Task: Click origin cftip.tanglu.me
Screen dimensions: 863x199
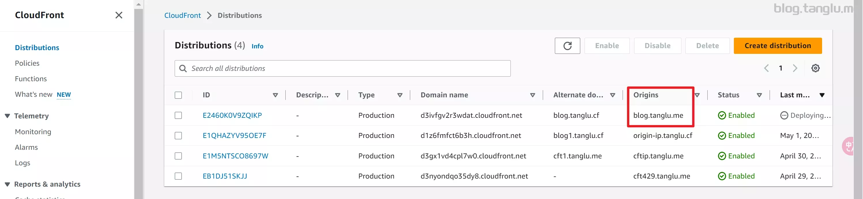Action: (658, 156)
